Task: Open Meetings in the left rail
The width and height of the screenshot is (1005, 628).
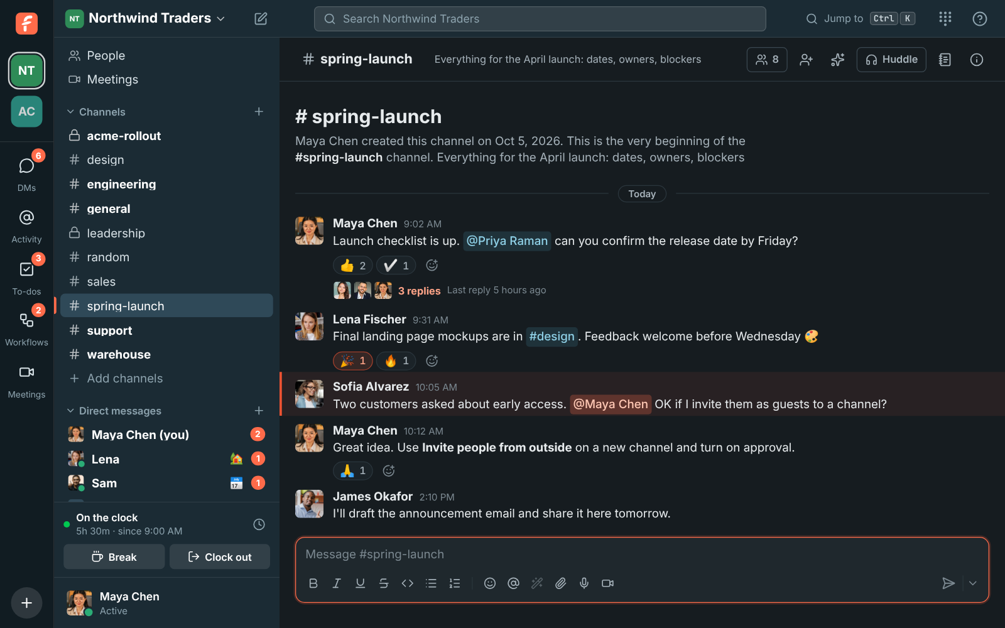Action: point(26,382)
